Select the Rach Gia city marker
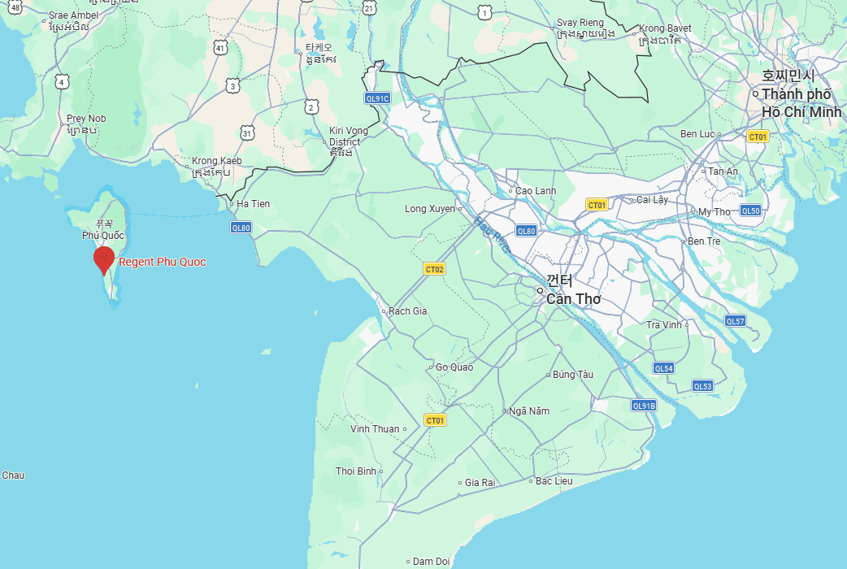The height and width of the screenshot is (569, 847). 384,311
